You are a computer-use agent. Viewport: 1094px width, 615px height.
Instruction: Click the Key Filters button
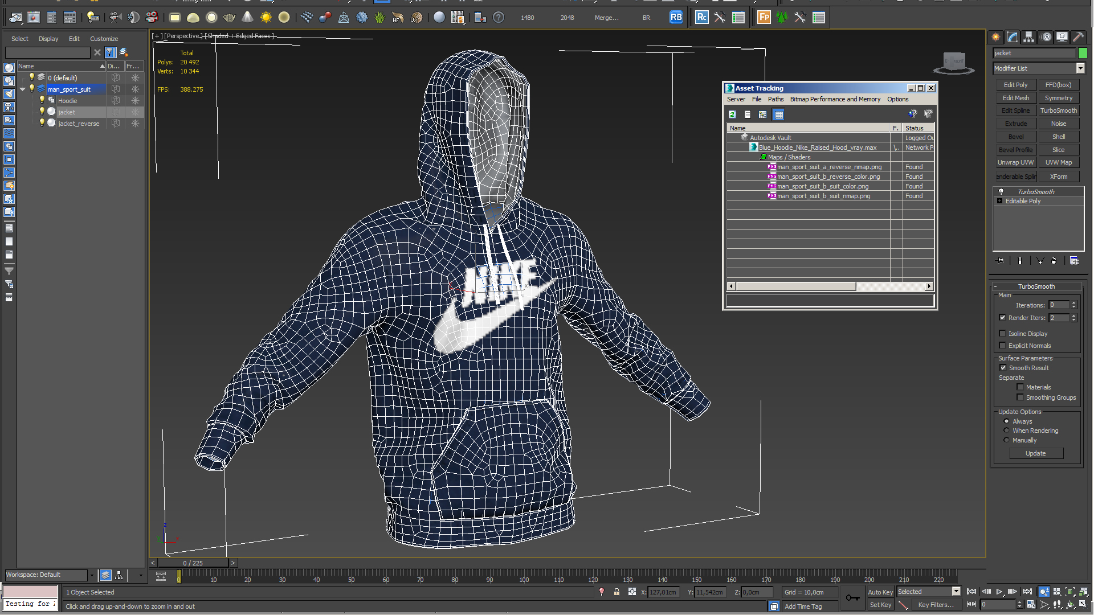(x=936, y=605)
